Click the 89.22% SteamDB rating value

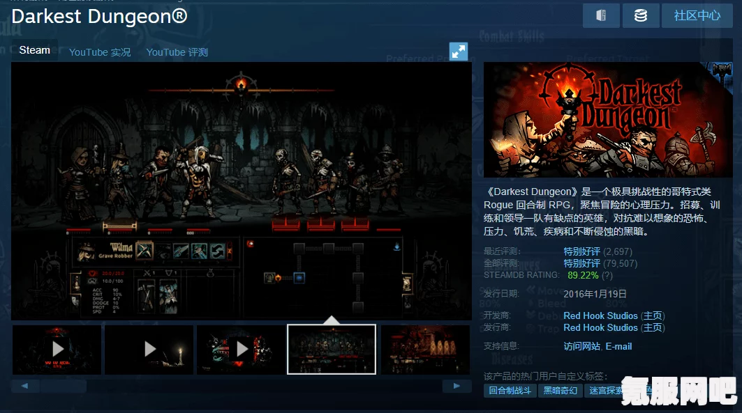(x=583, y=275)
